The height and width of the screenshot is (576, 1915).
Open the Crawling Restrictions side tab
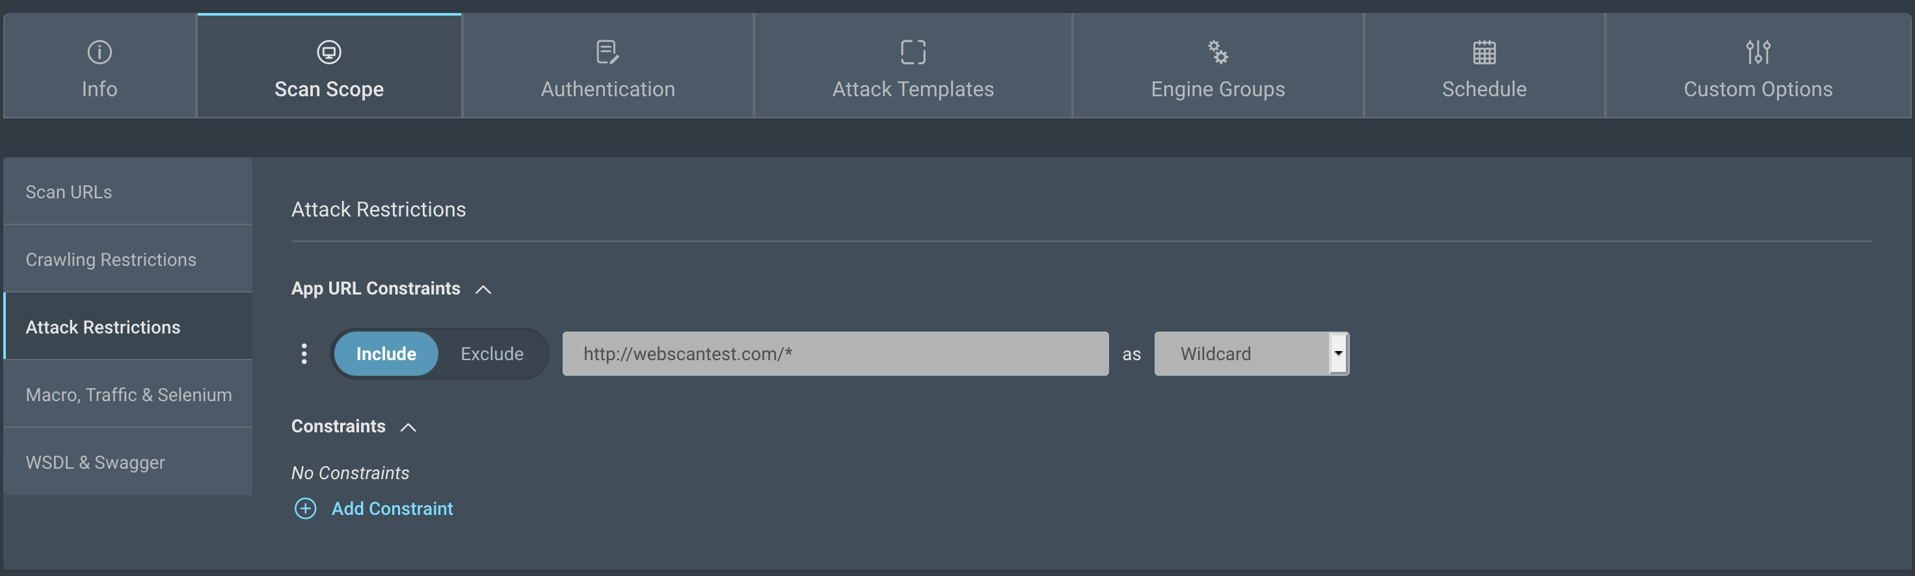128,259
